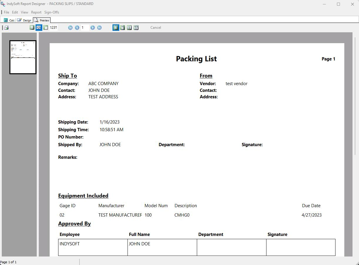
Task: Click the zoom percentage input field
Action: [53, 28]
